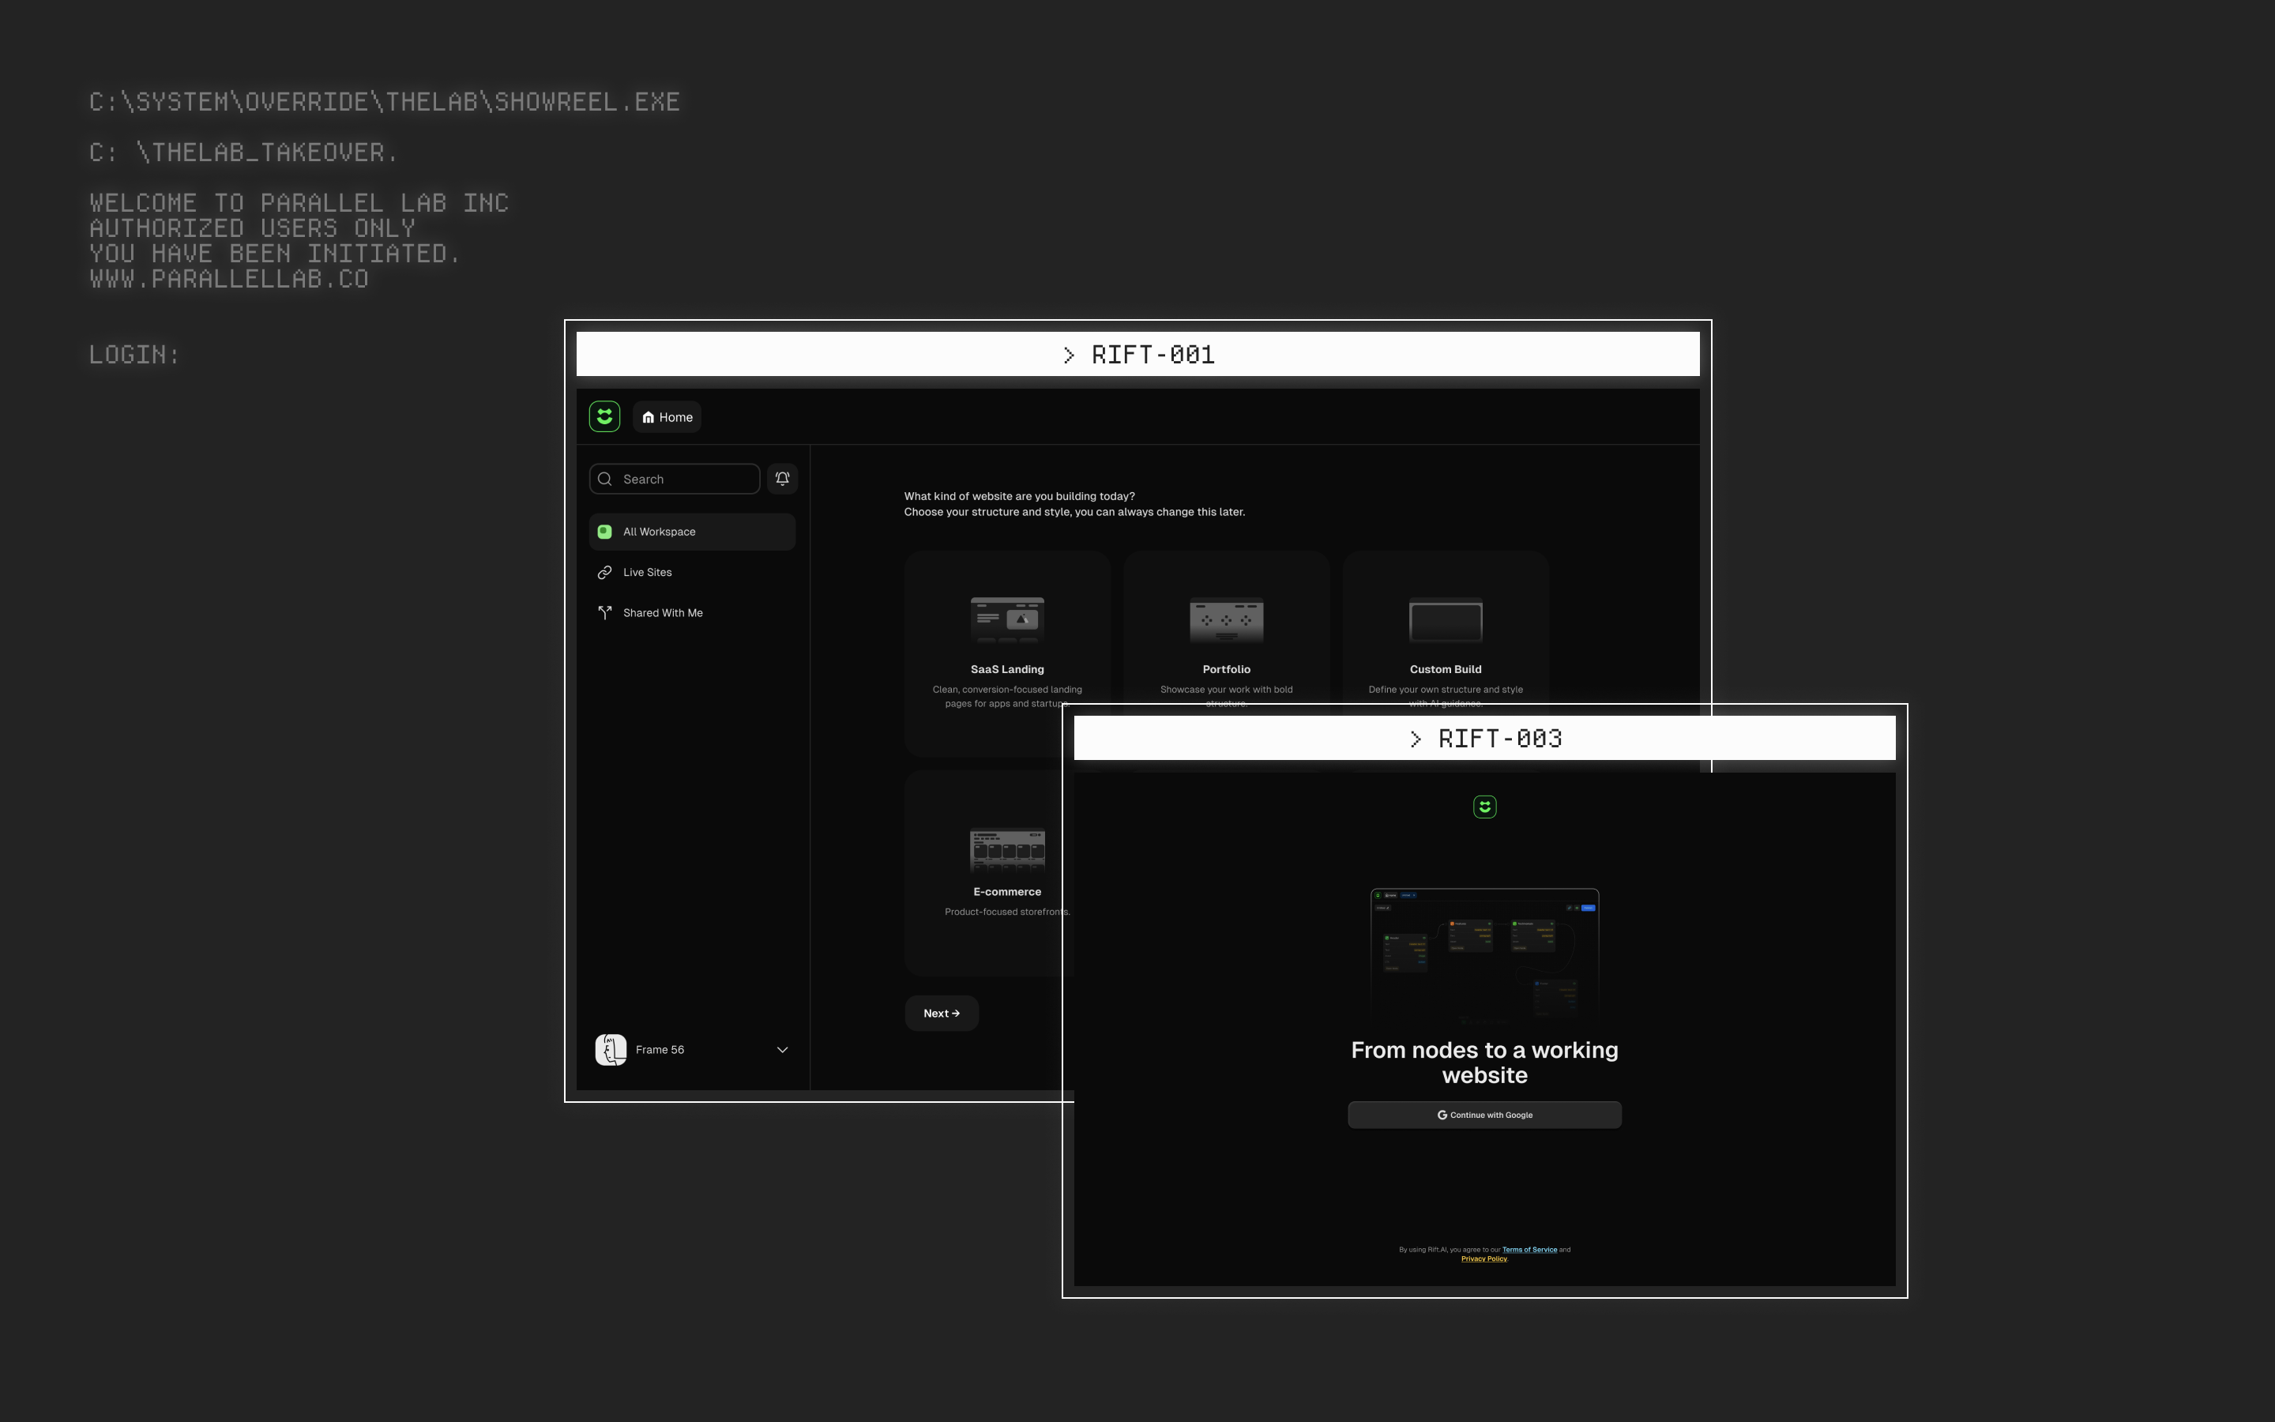
Task: Click the Rift logo above the login screen
Action: click(1483, 807)
